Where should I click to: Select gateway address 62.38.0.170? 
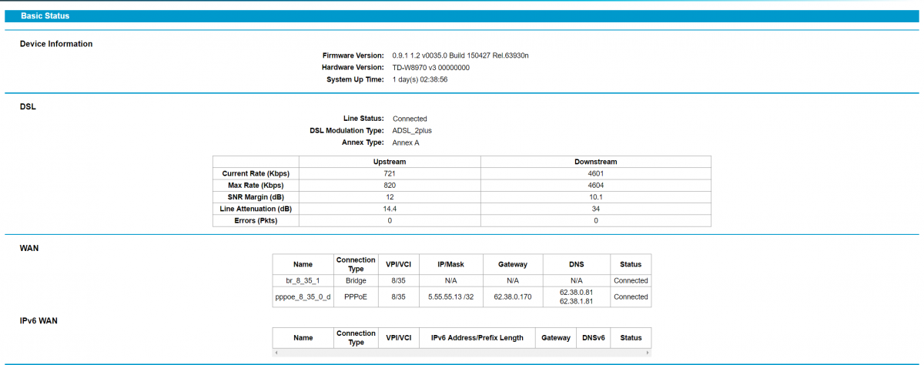pos(513,296)
